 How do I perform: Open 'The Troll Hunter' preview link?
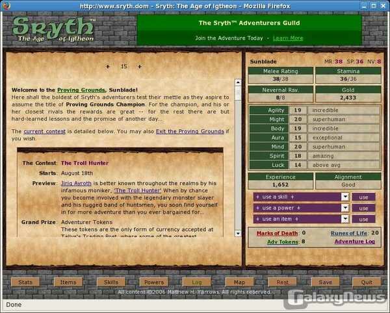(x=138, y=190)
